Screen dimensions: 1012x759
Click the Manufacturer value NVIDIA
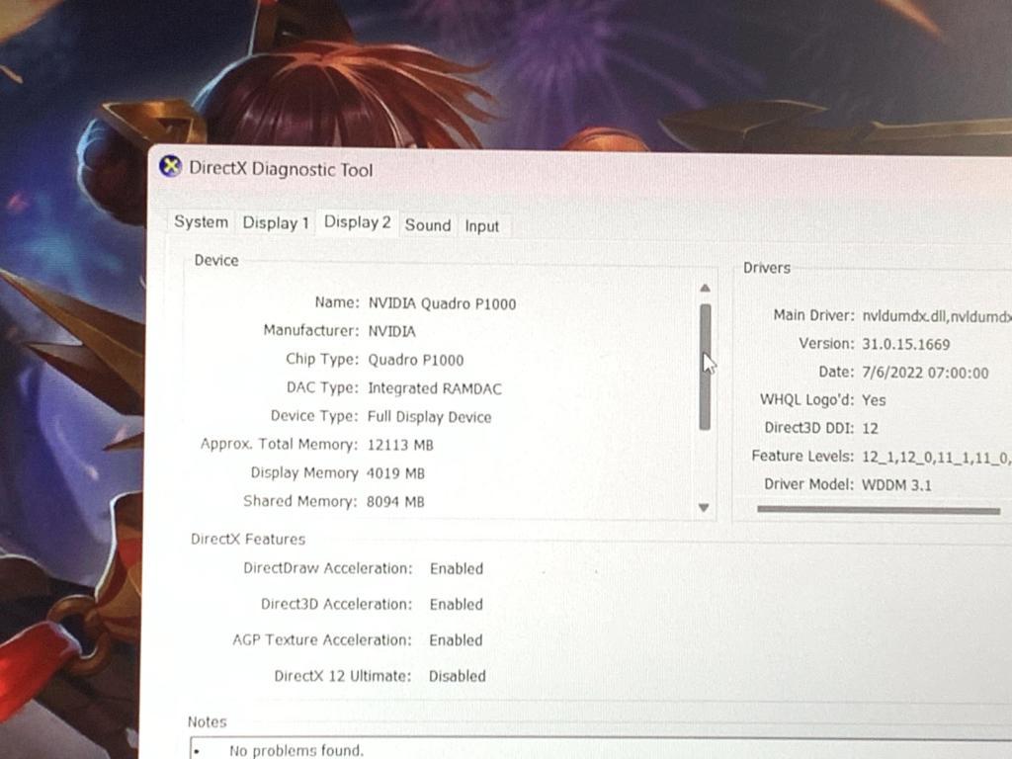pyautogui.click(x=391, y=331)
